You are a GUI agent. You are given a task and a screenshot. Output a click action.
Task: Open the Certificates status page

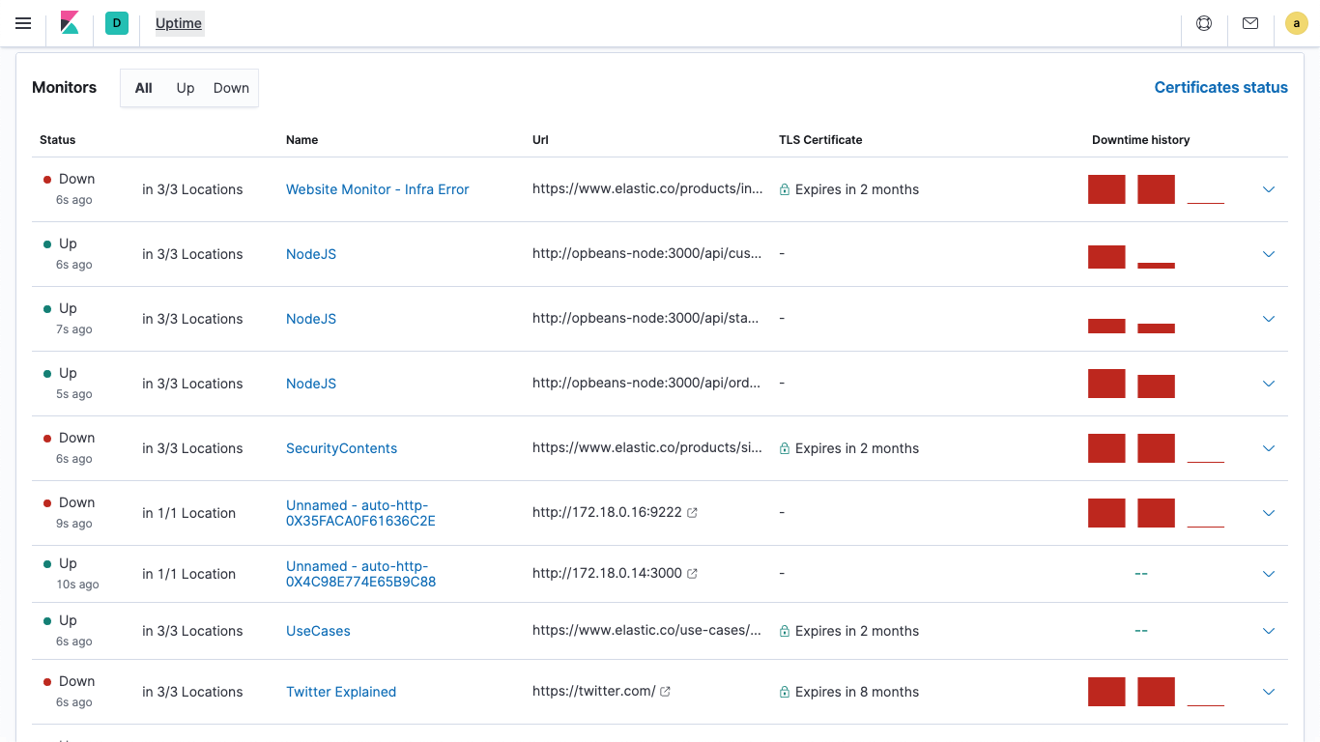[x=1220, y=87]
